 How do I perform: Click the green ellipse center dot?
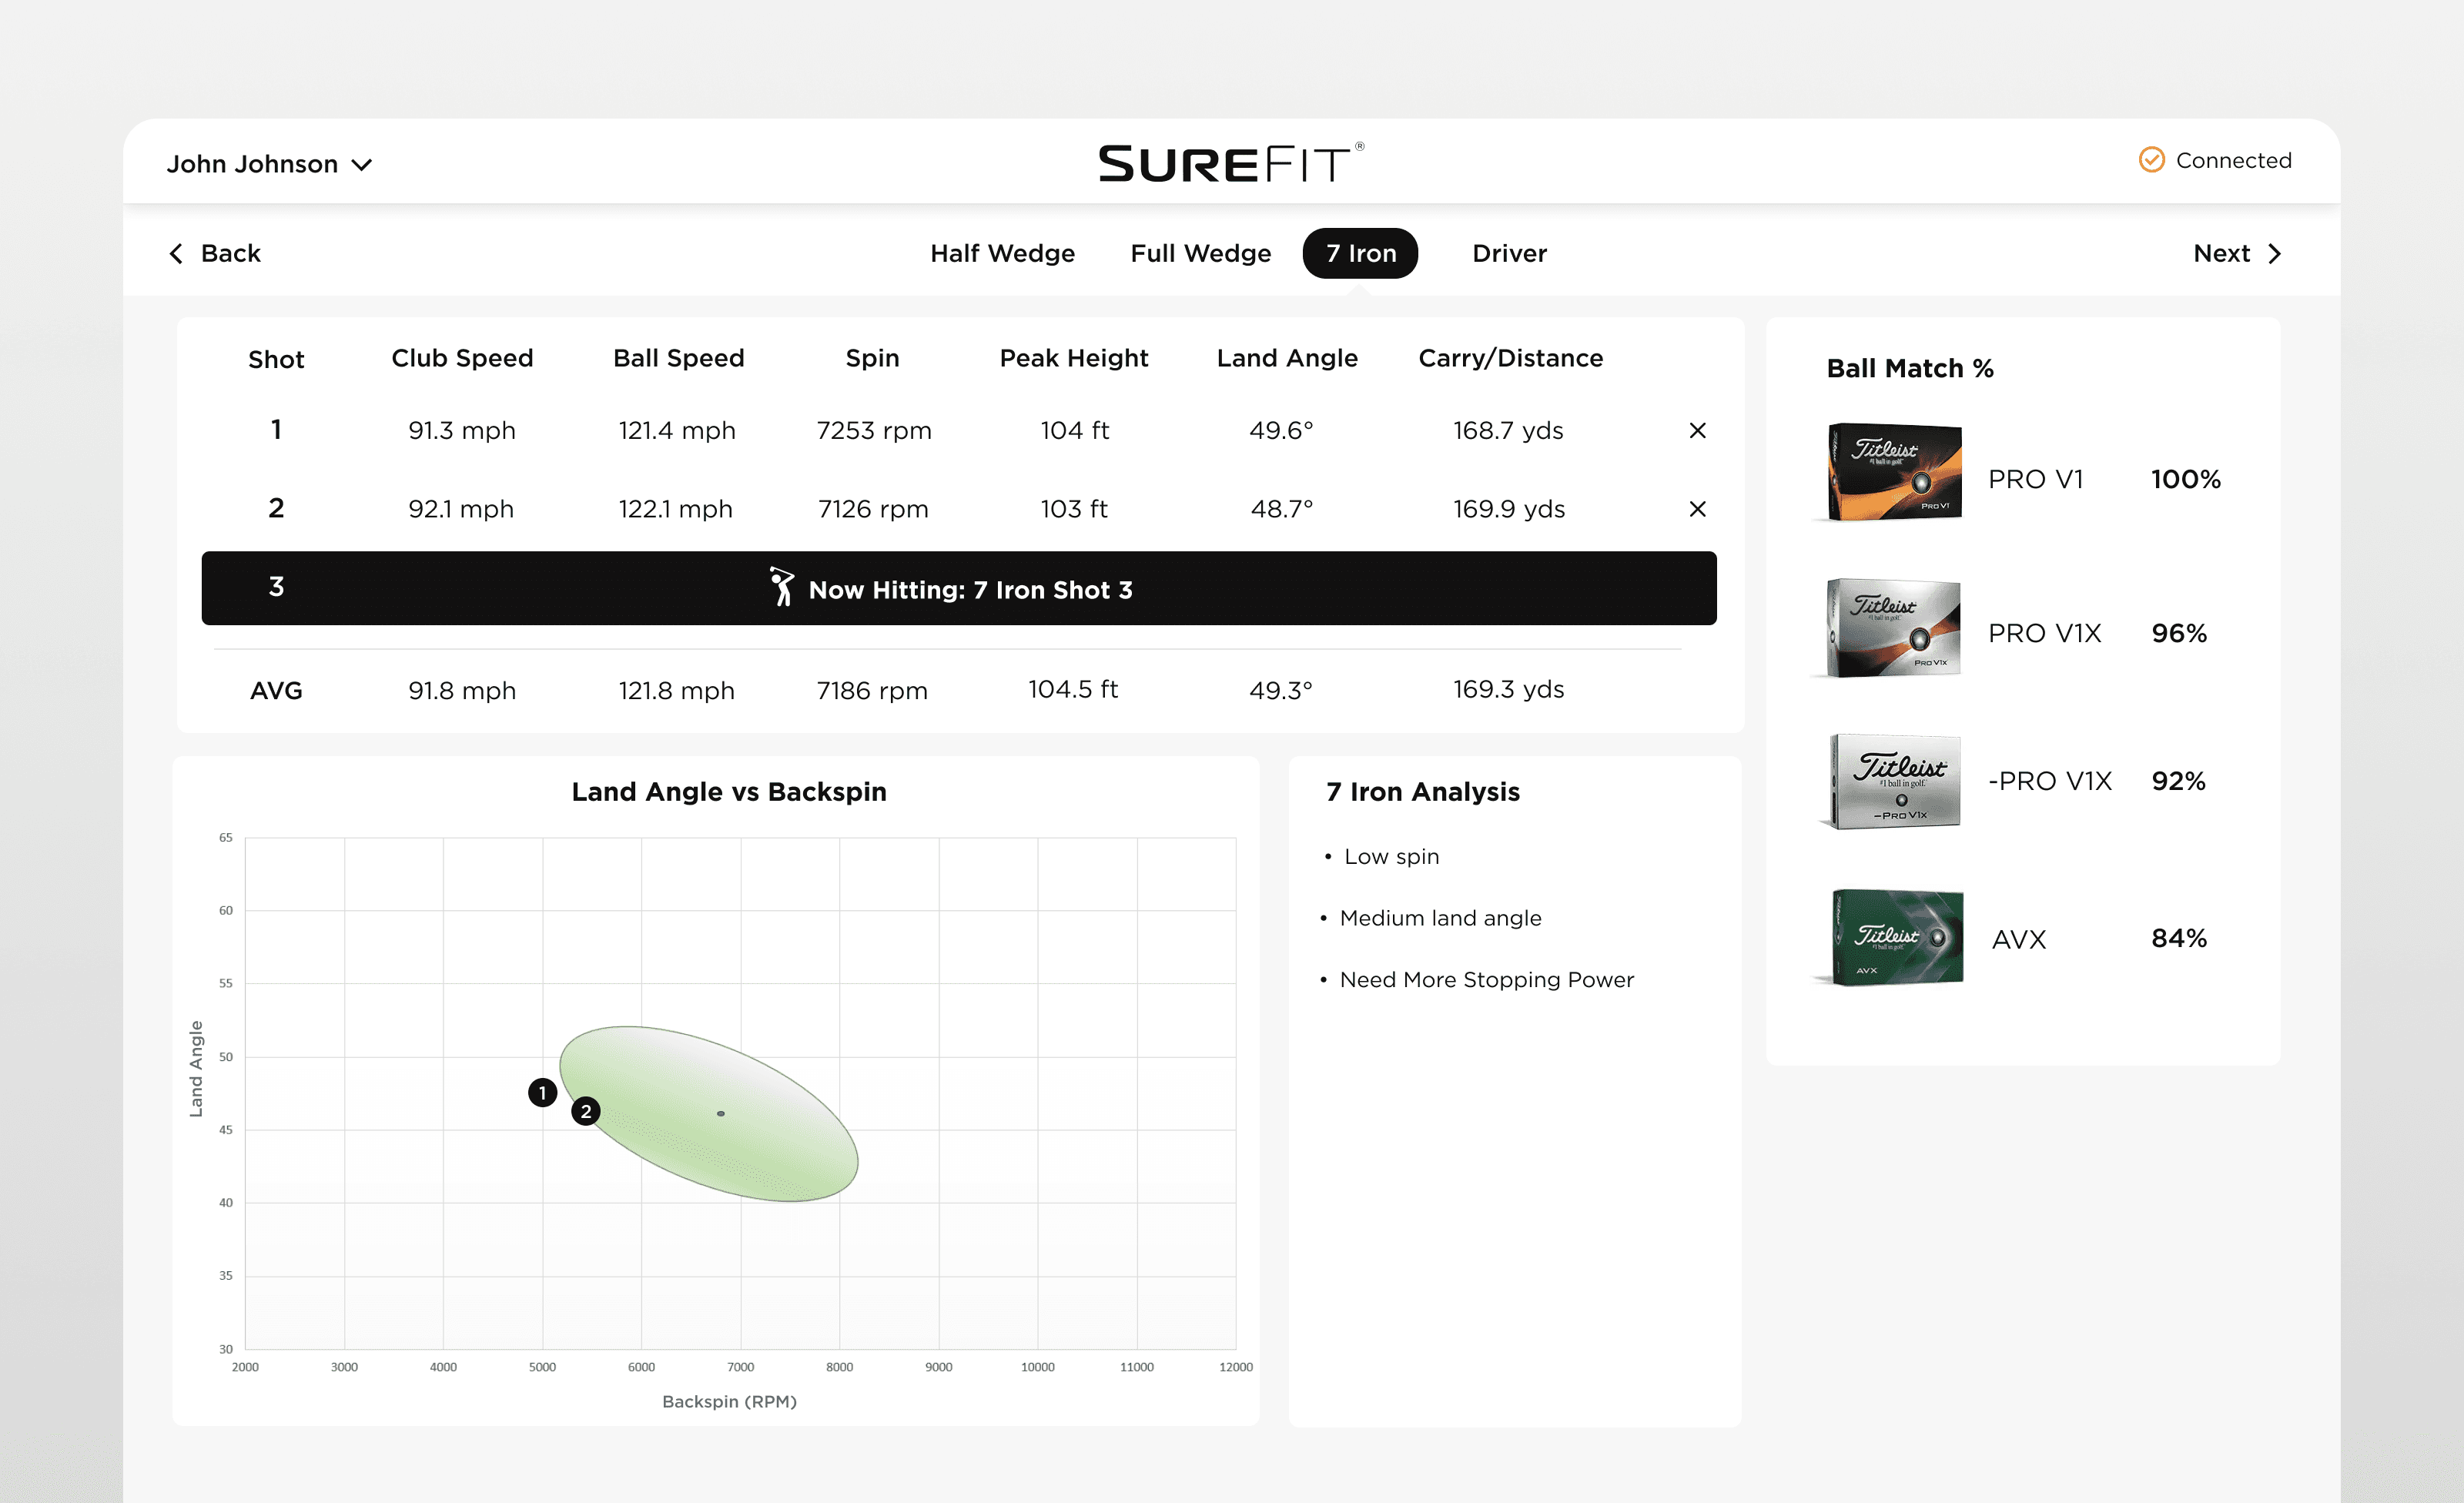tap(721, 1113)
